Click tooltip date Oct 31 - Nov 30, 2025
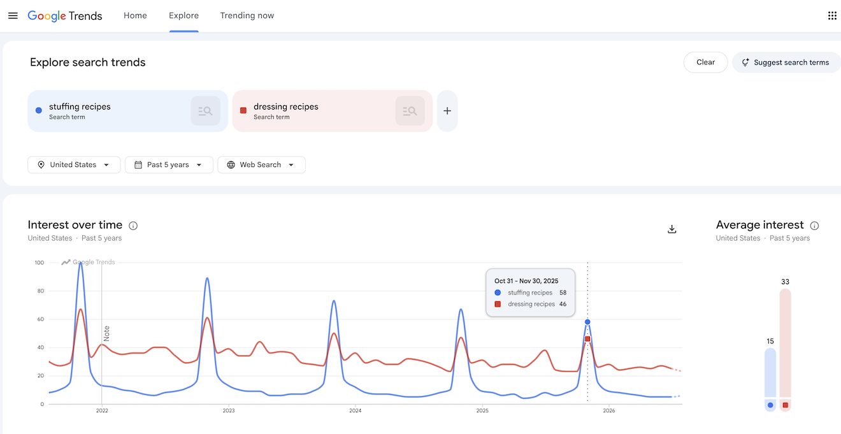The width and height of the screenshot is (841, 434). [x=526, y=280]
